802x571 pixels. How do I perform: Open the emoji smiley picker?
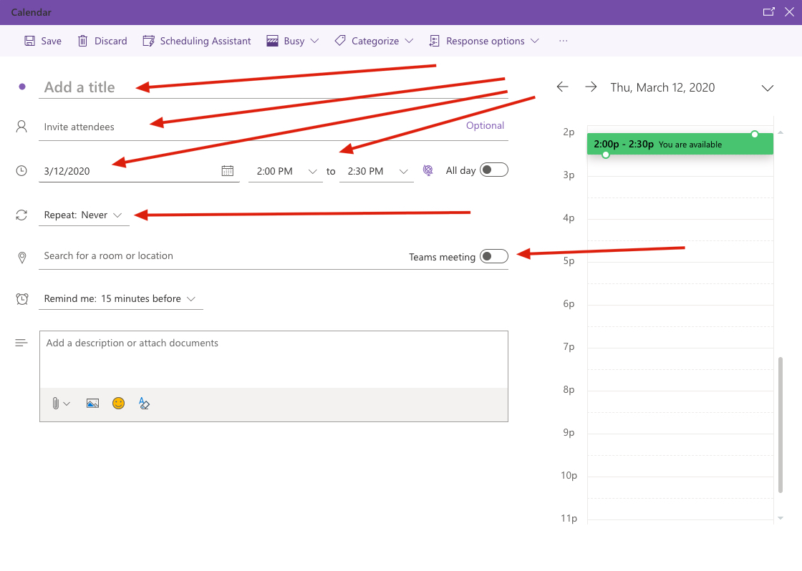point(119,404)
